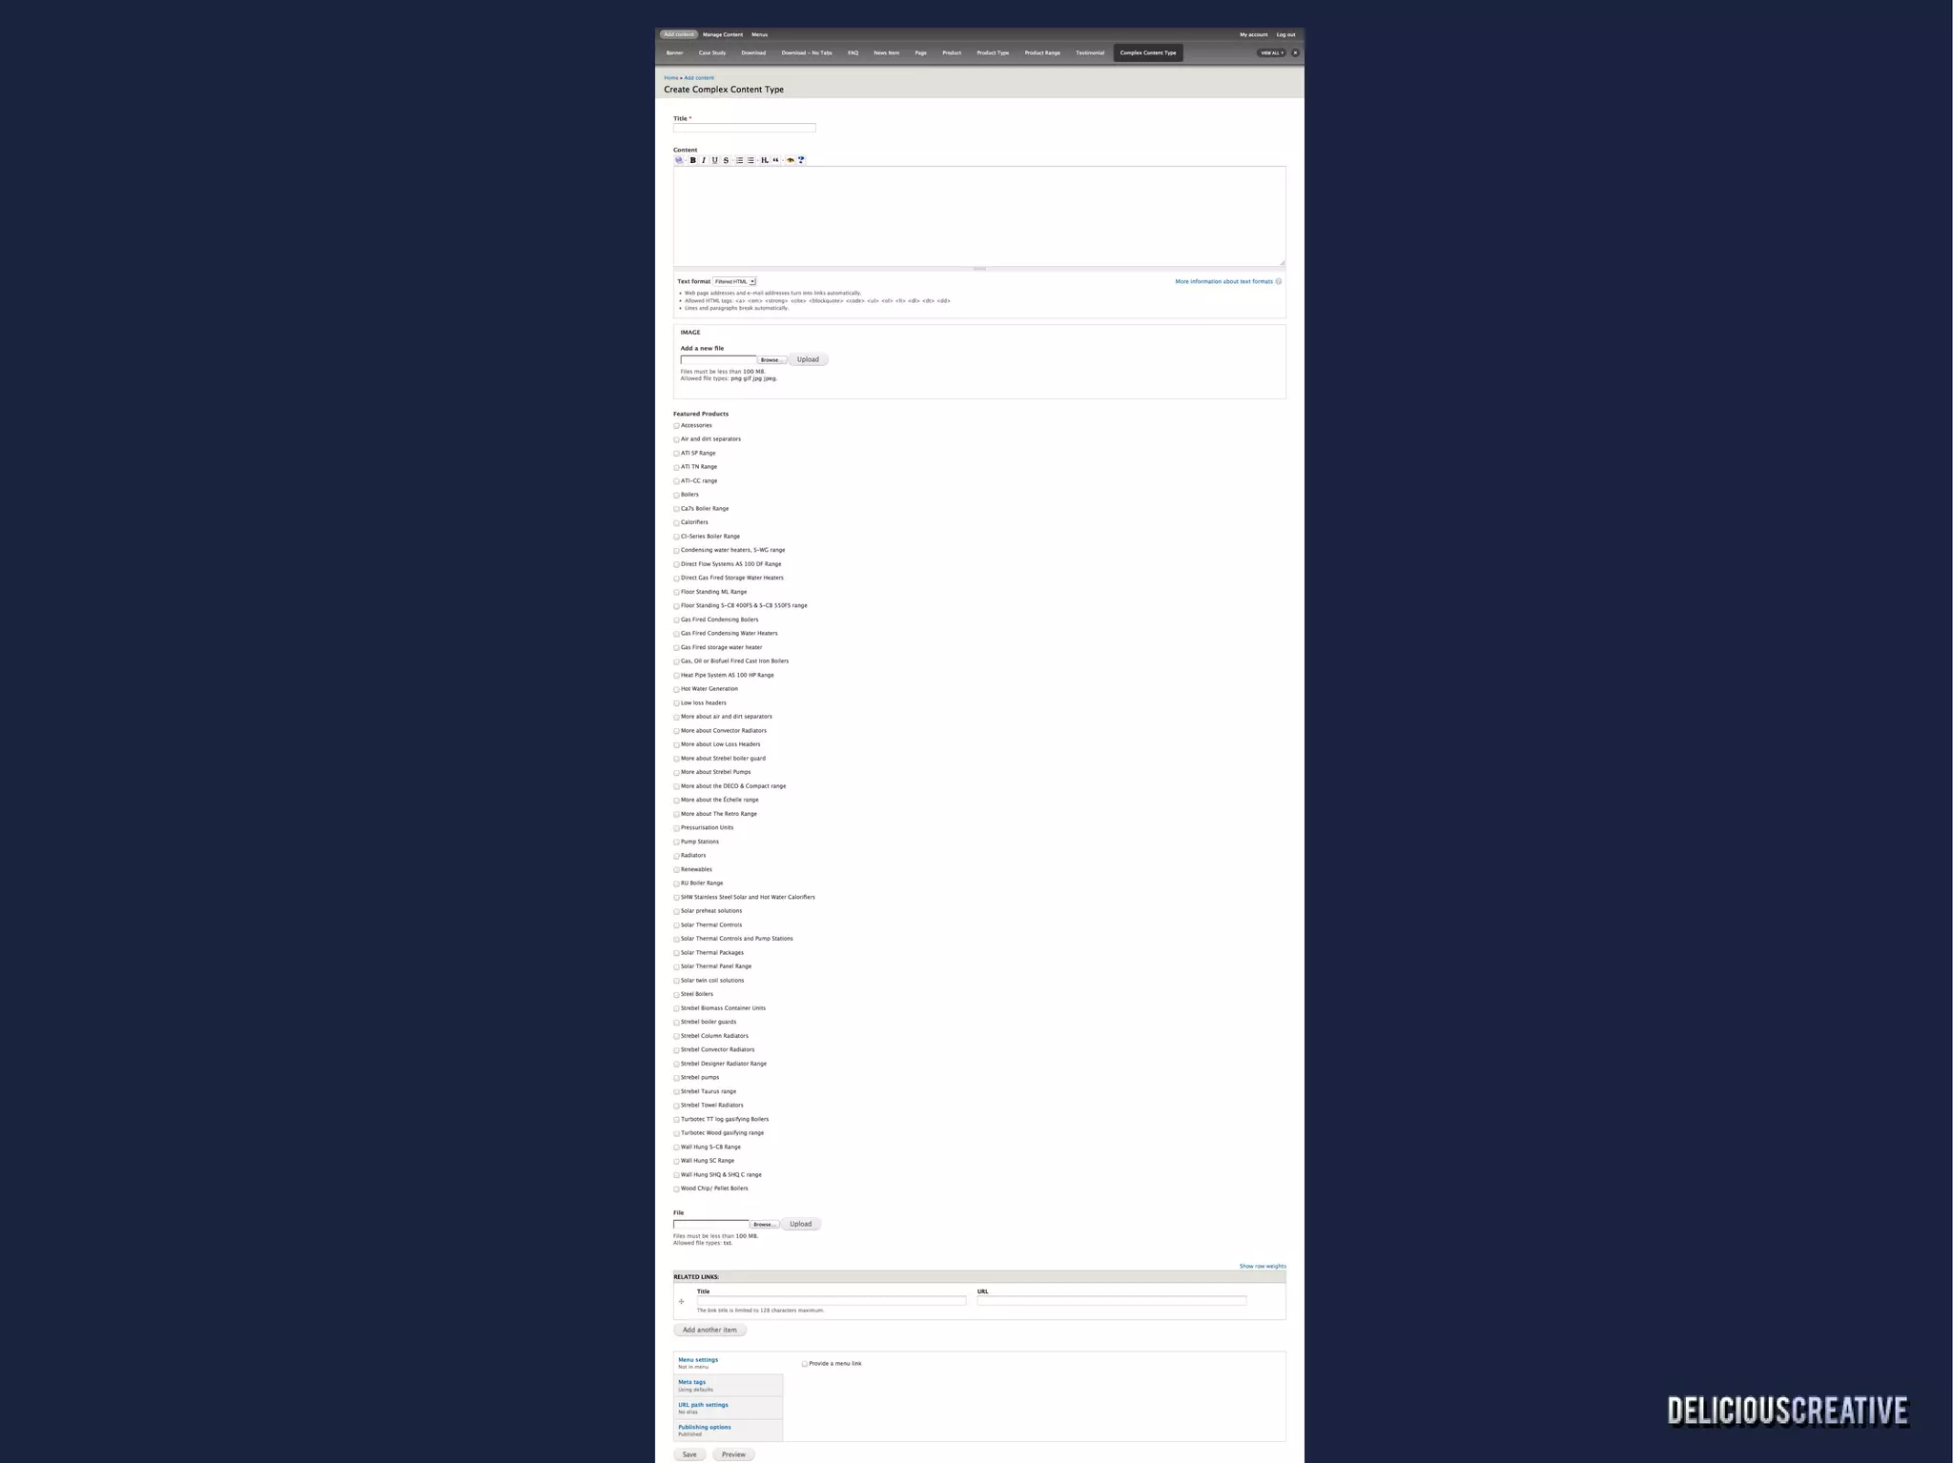
Task: Click the underline formatting icon
Action: click(715, 160)
